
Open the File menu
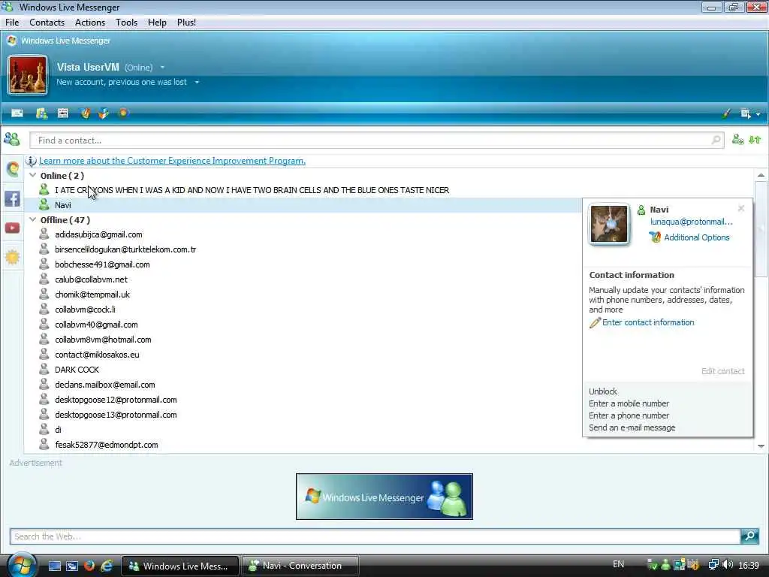click(12, 22)
